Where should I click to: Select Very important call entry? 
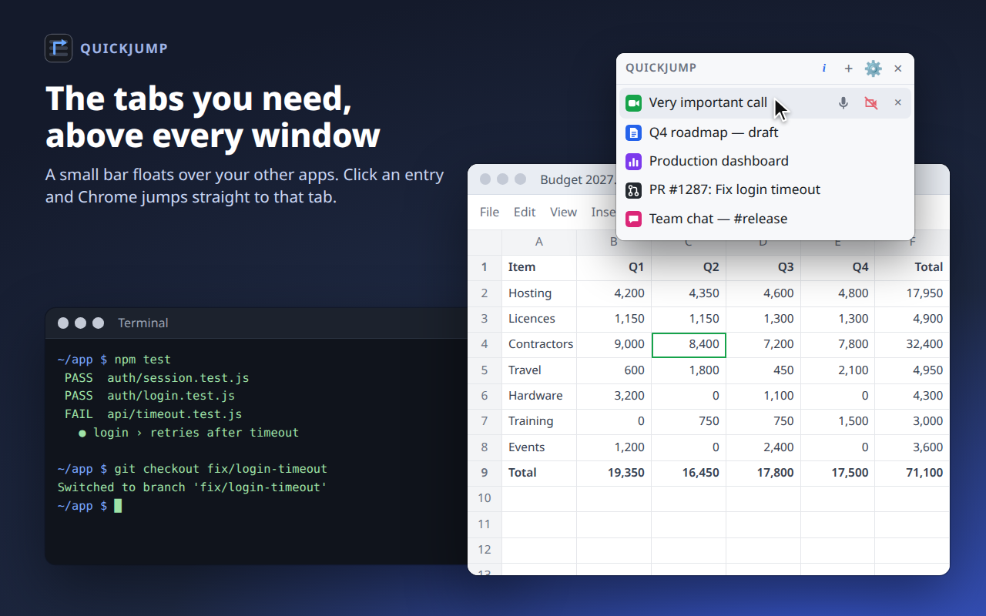[x=765, y=103]
